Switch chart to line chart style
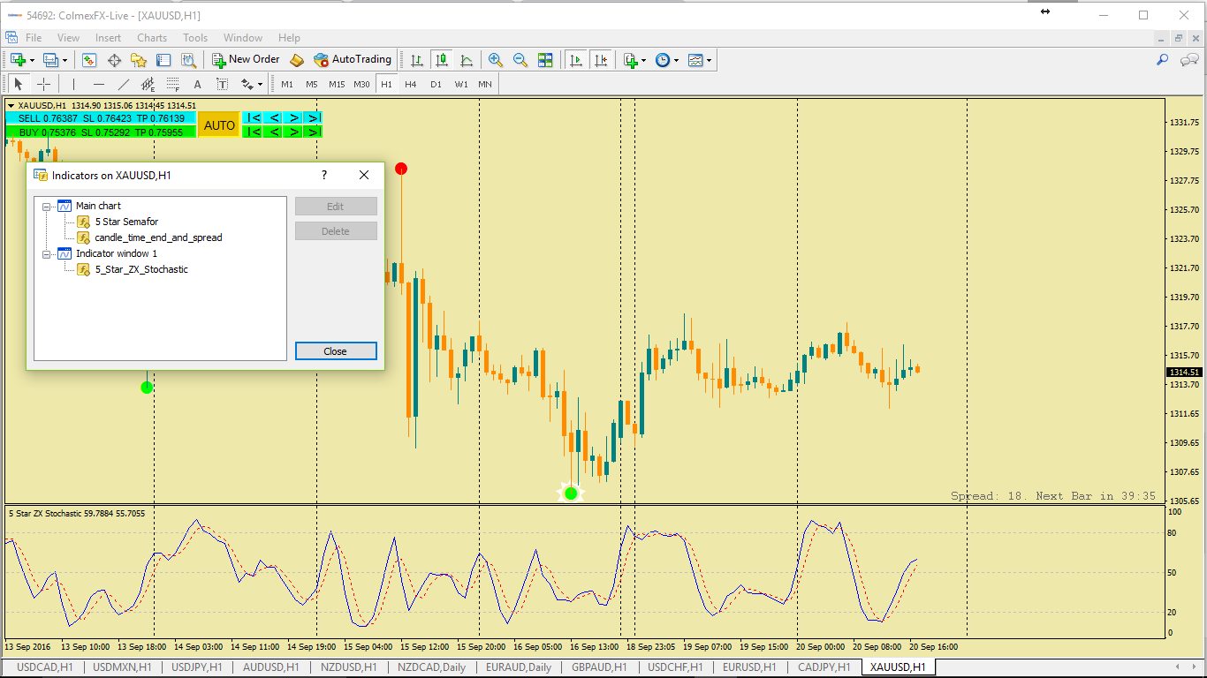The width and height of the screenshot is (1207, 678). [467, 60]
